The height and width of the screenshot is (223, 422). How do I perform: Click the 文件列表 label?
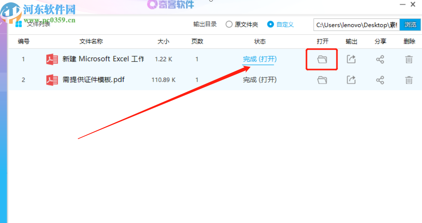point(39,24)
